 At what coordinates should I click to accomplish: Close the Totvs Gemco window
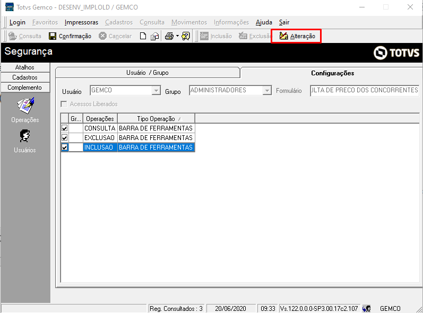410,7
